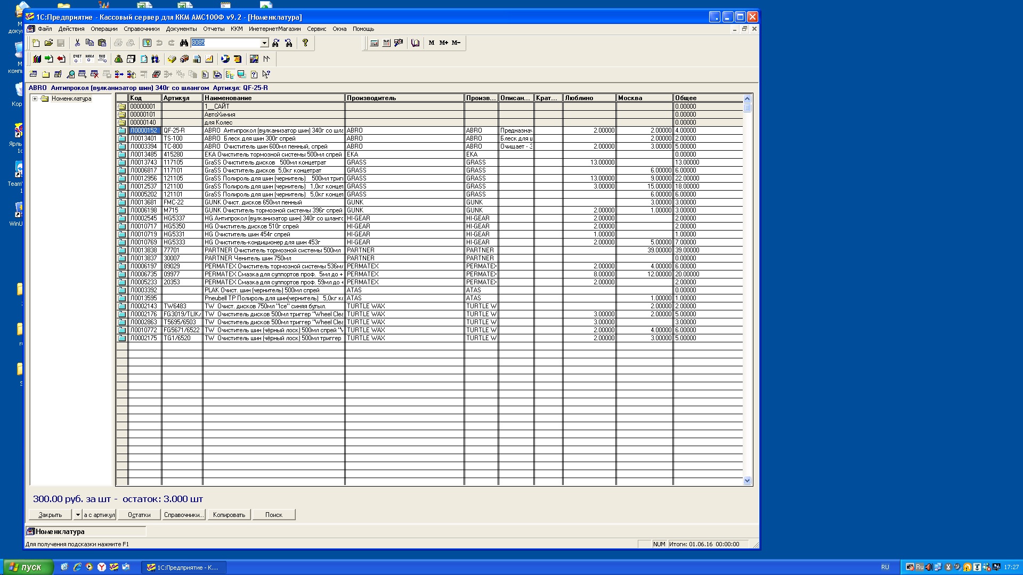This screenshot has width=1023, height=575.
Task: Open the calendar toolbar icon
Action: pyautogui.click(x=386, y=43)
